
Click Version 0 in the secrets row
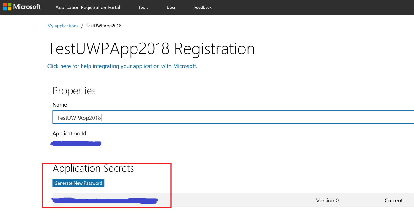pyautogui.click(x=327, y=201)
